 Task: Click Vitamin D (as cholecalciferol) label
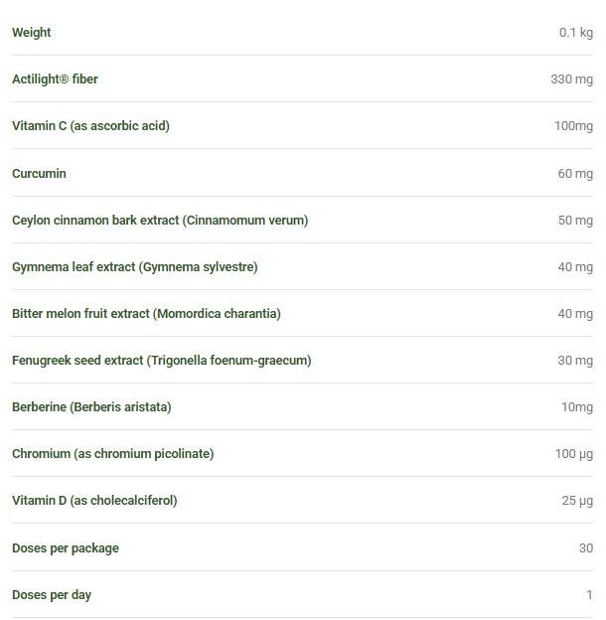click(x=94, y=500)
